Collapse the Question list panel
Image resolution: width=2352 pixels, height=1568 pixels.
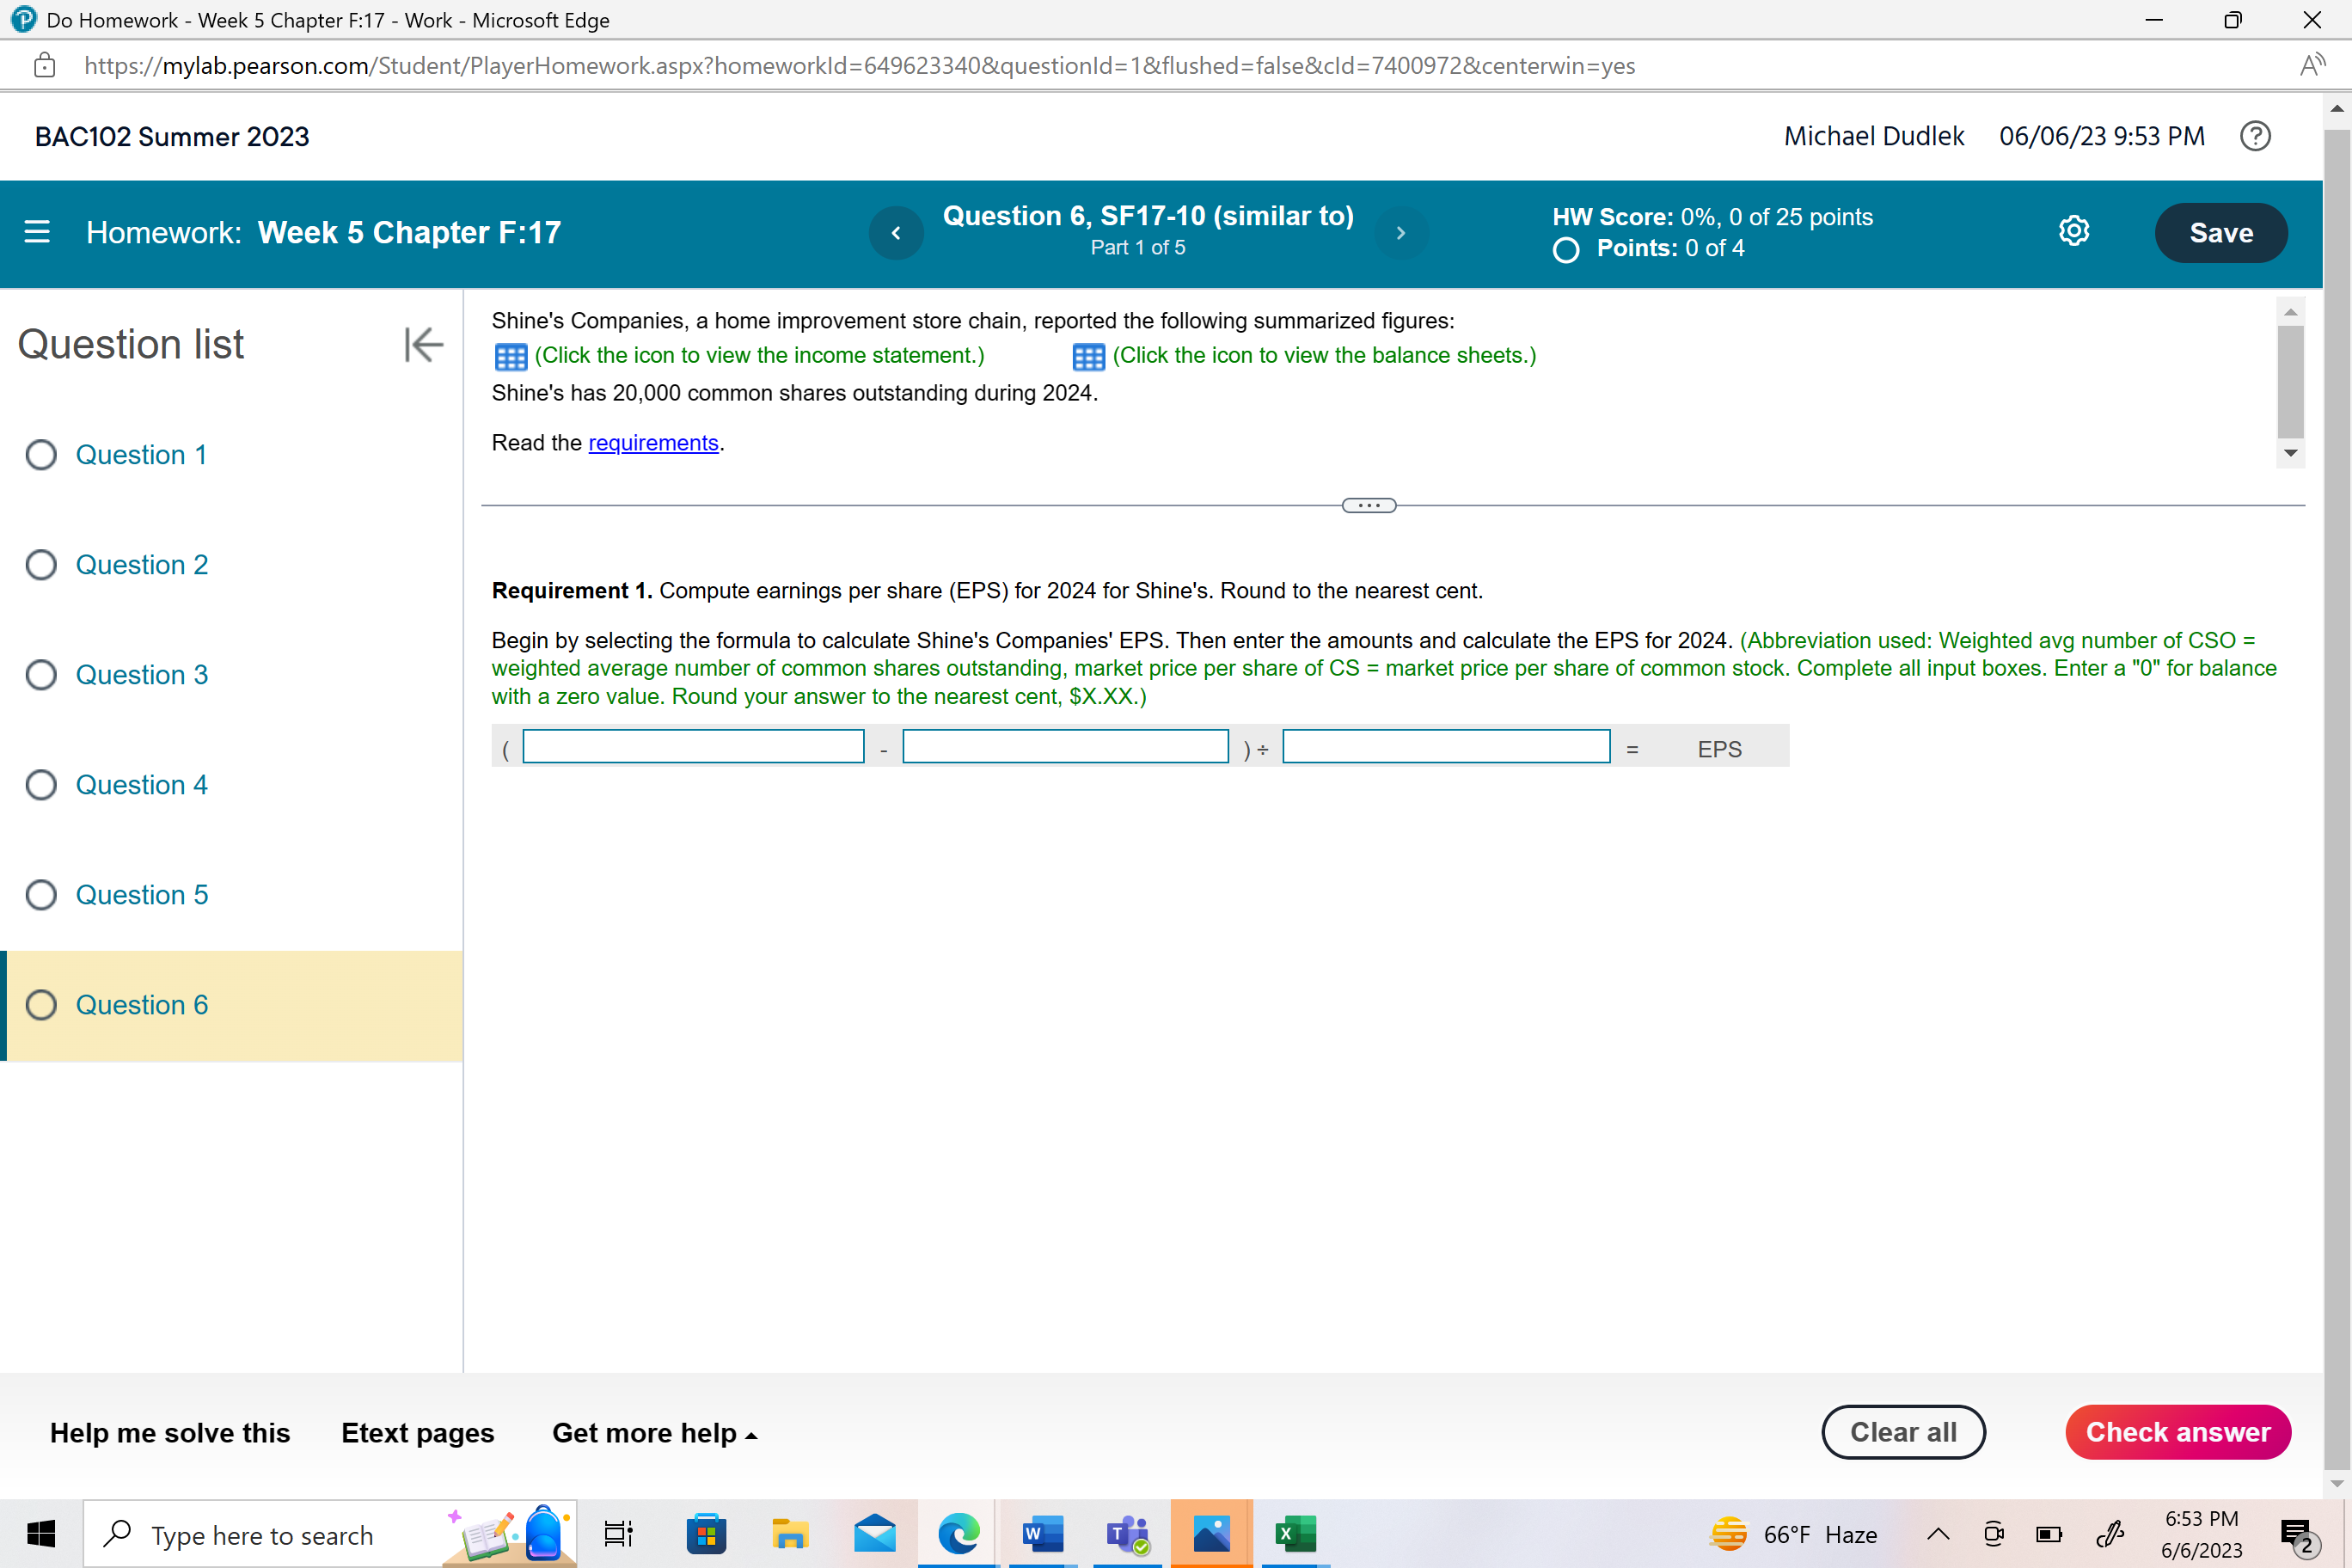(x=423, y=345)
